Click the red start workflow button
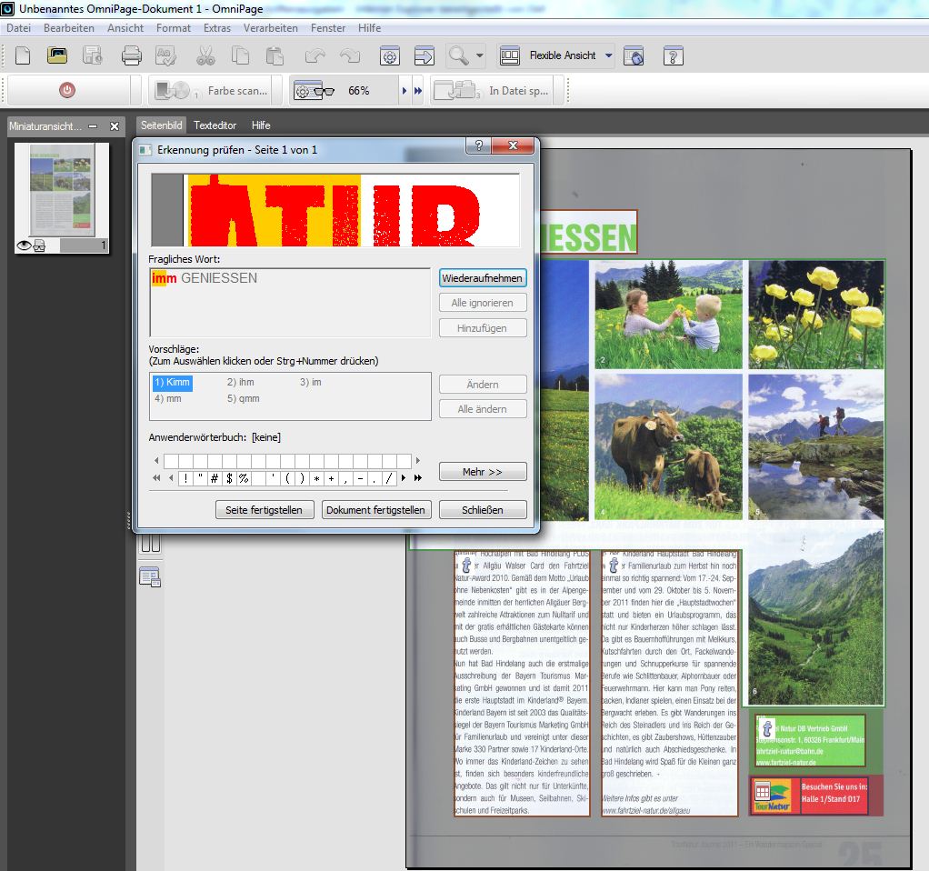The height and width of the screenshot is (871, 929). (67, 91)
